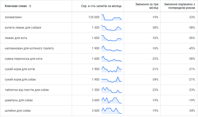Click the trend sparkline for зоомагазин
The image size is (198, 117).
click(x=112, y=17)
